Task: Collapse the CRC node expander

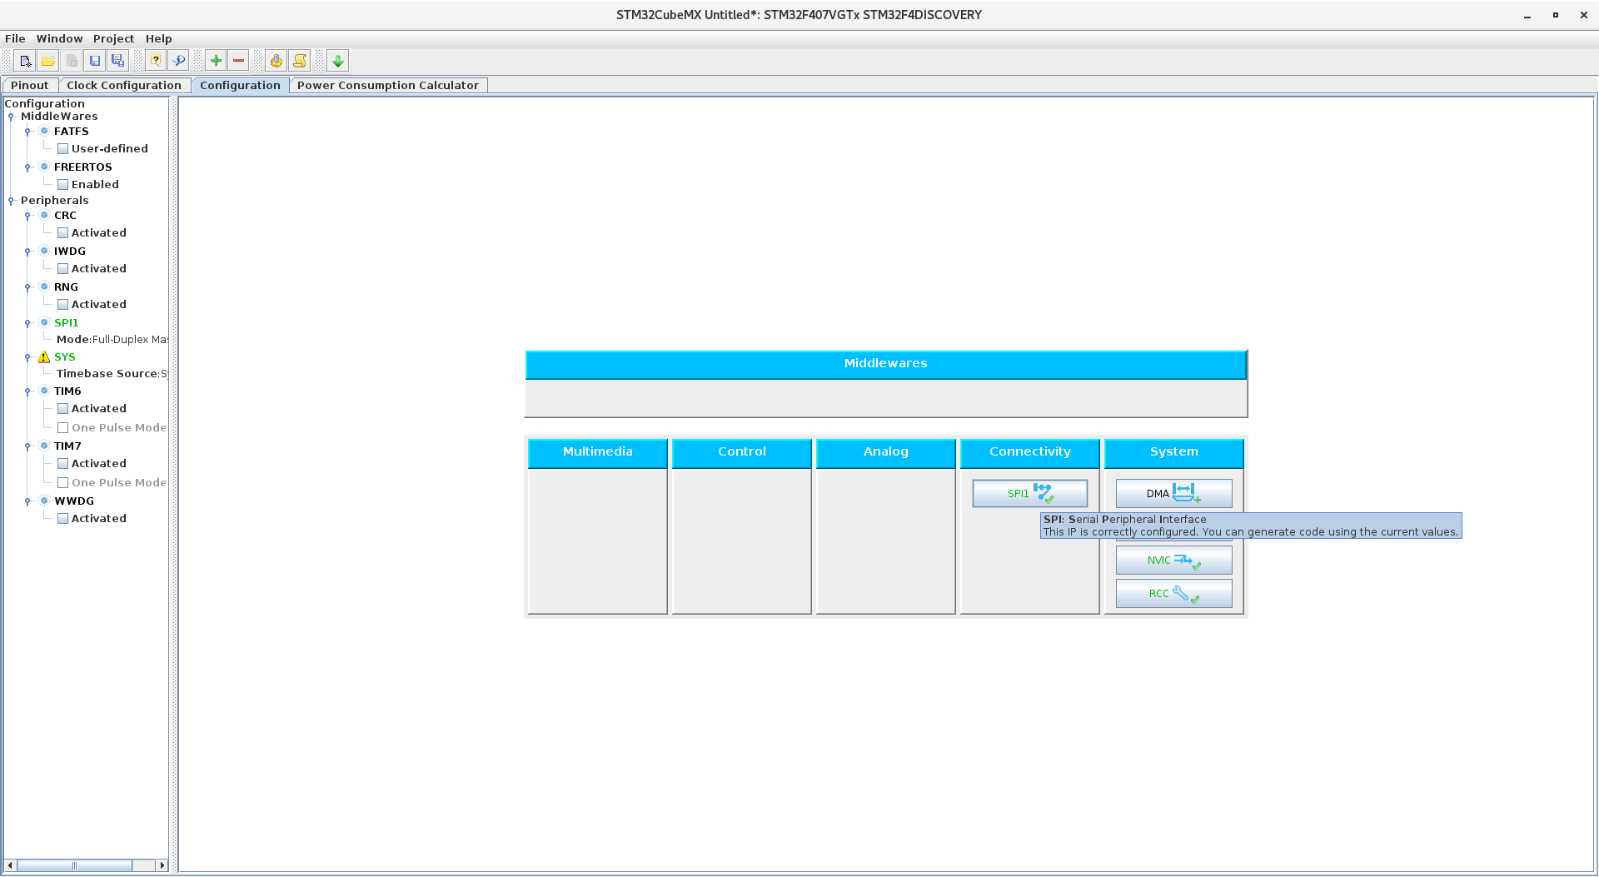Action: click(x=27, y=216)
